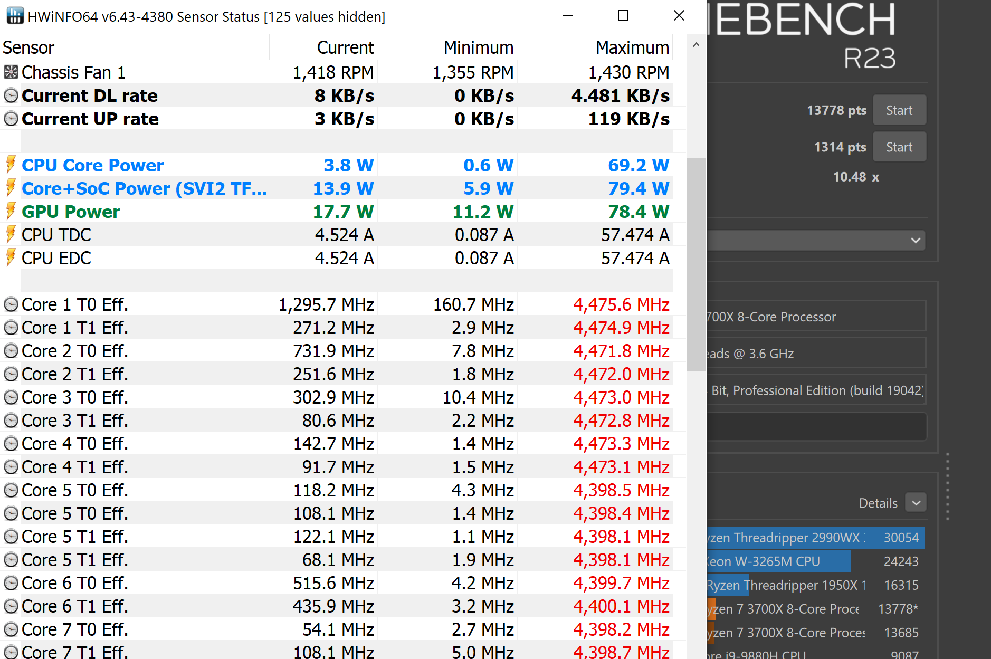Click the lightning icon beside CPU TDC
The height and width of the screenshot is (659, 991).
[11, 234]
